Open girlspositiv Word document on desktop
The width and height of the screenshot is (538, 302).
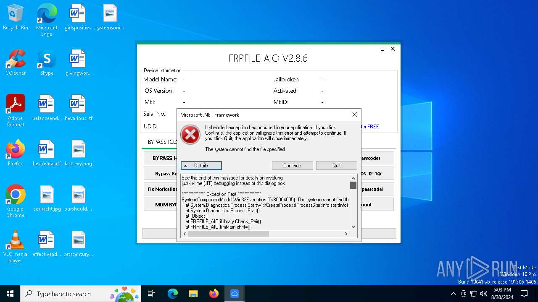pyautogui.click(x=78, y=18)
